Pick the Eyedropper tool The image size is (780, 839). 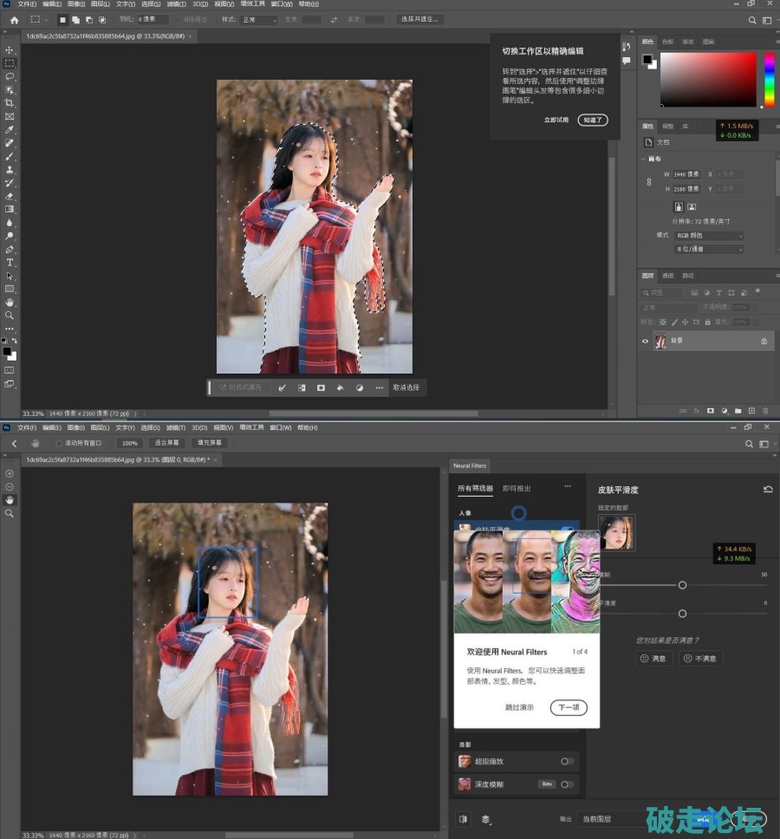[x=10, y=129]
